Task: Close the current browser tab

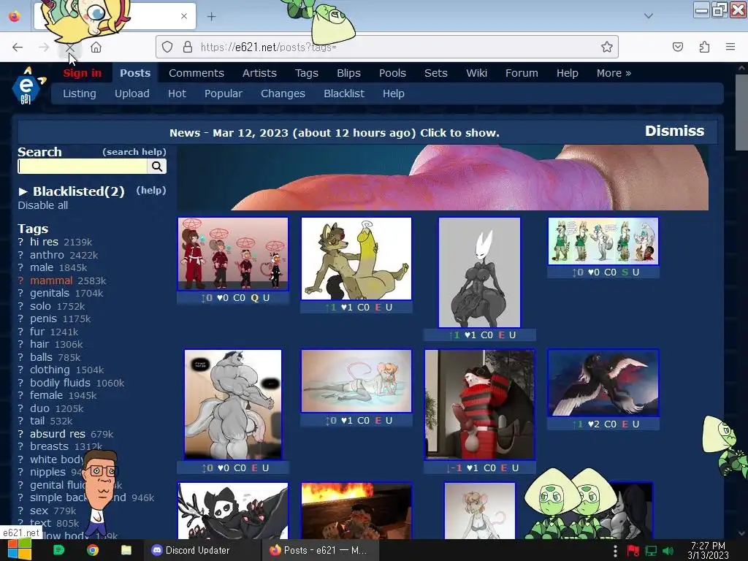Action: click(x=184, y=16)
